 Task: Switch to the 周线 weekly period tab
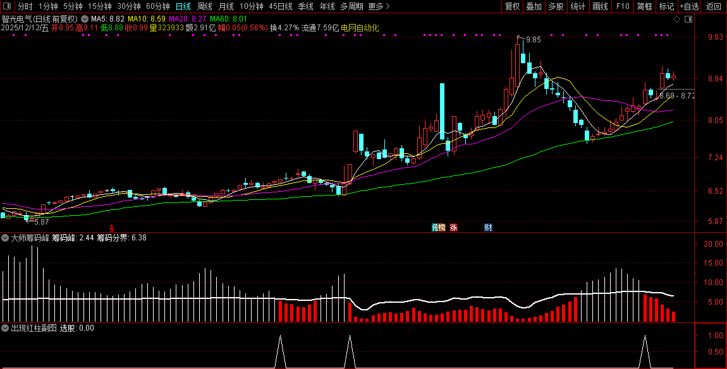click(x=205, y=6)
